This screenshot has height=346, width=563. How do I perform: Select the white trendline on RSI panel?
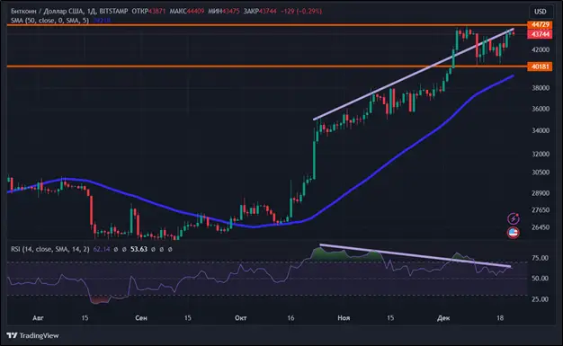pyautogui.click(x=416, y=256)
